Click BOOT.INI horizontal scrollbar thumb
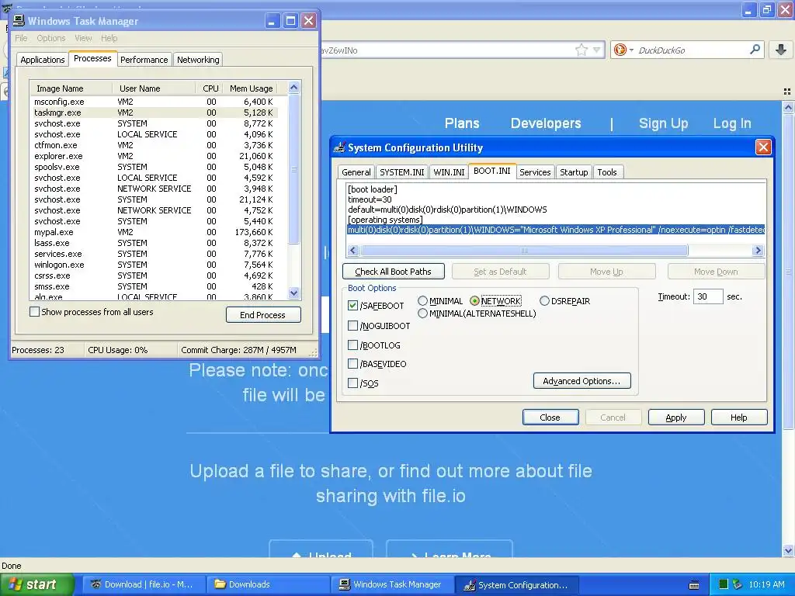Image resolution: width=795 pixels, height=596 pixels. pos(524,251)
